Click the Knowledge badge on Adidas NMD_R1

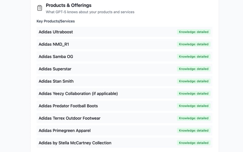194,44
